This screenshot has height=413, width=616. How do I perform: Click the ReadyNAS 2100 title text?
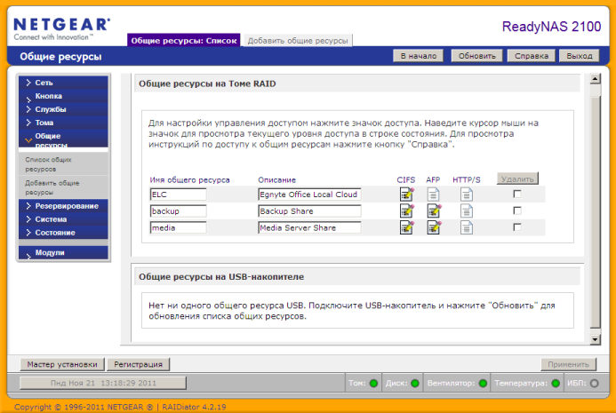[x=551, y=27]
